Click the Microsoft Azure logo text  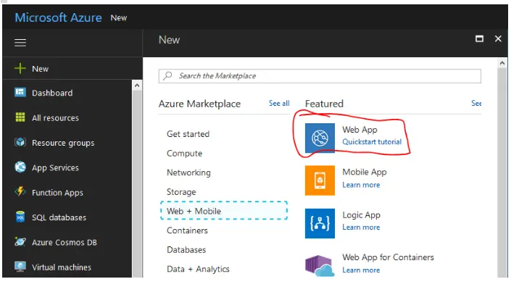tap(58, 17)
